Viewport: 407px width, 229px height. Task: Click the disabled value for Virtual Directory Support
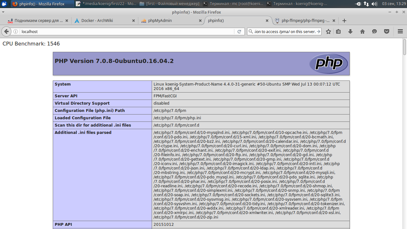162,103
